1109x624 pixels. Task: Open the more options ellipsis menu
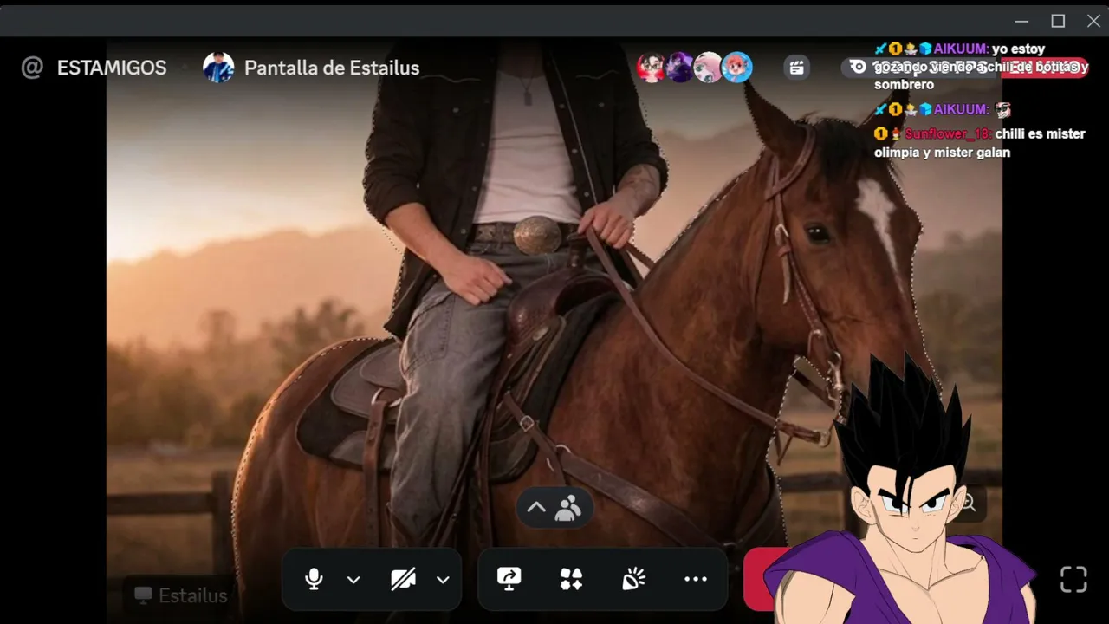click(696, 579)
